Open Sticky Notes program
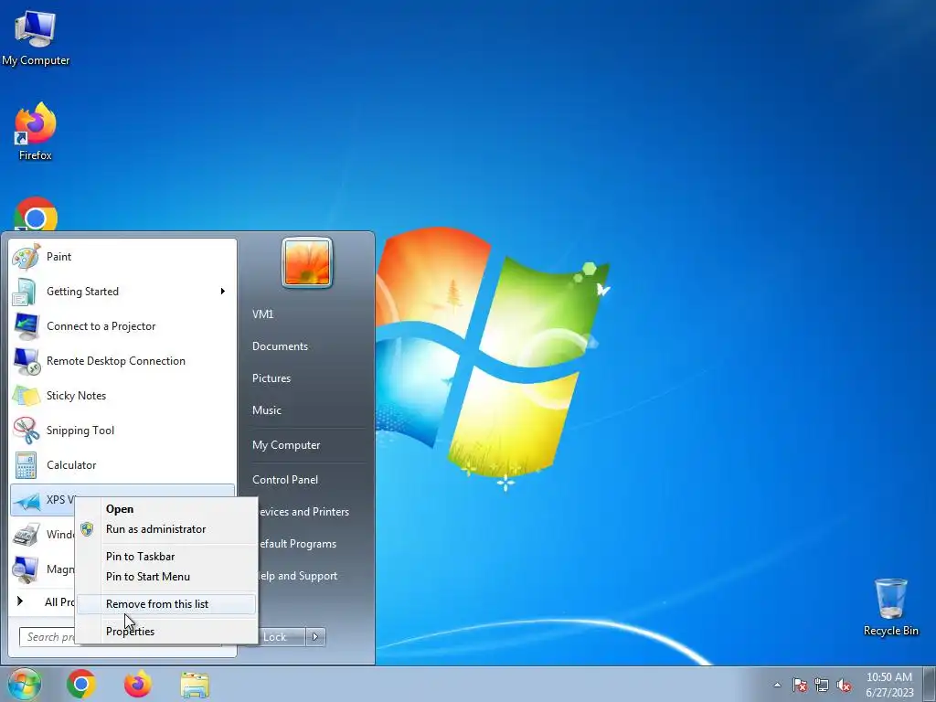The image size is (936, 702). (x=122, y=396)
